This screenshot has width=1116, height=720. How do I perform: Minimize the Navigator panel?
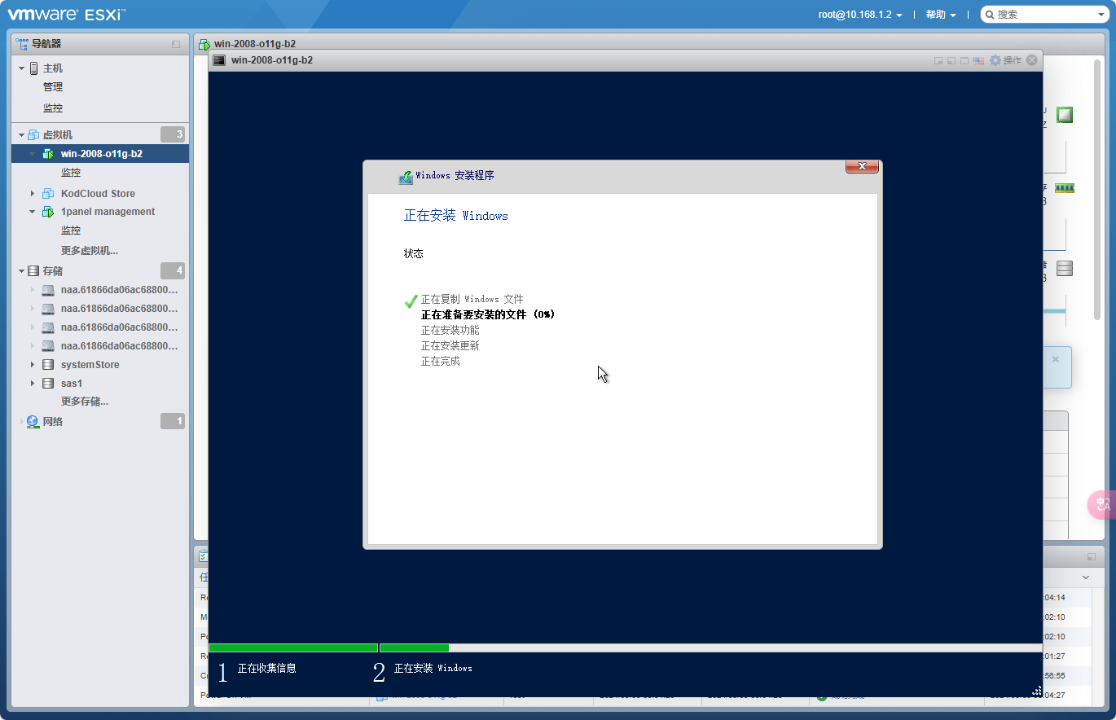tap(176, 44)
